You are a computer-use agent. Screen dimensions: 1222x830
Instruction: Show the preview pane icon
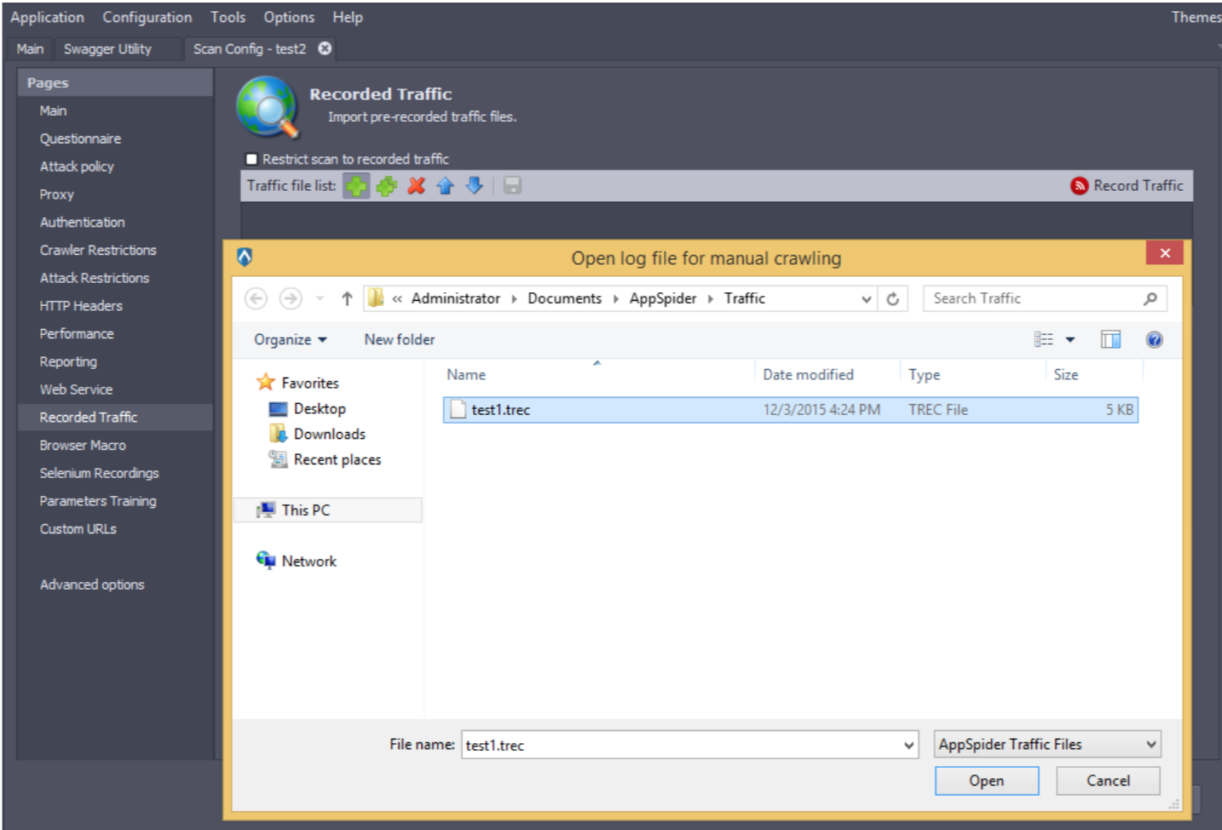[x=1110, y=340]
